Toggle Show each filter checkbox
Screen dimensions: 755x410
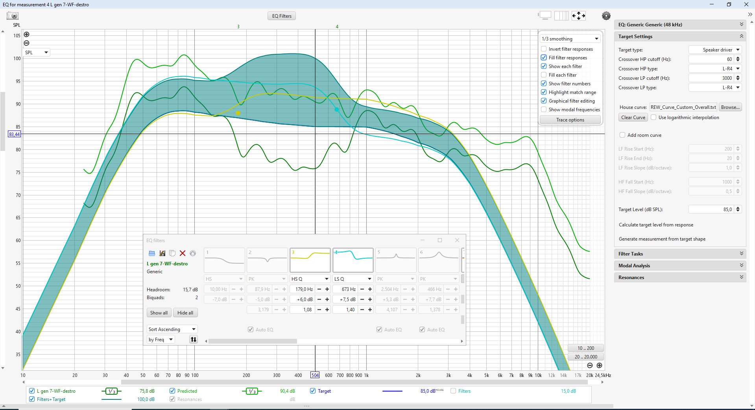click(x=544, y=66)
